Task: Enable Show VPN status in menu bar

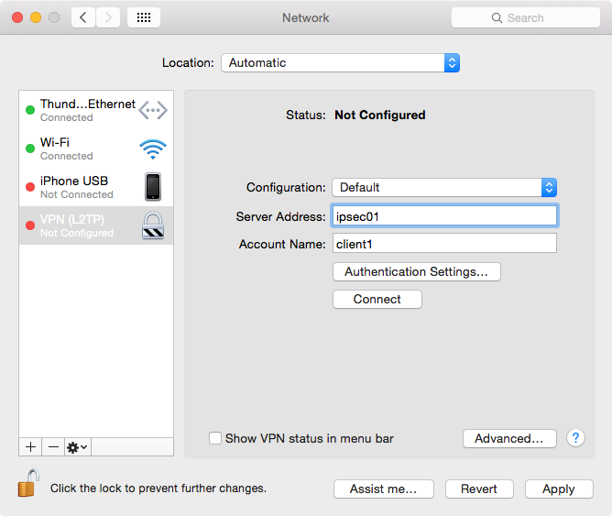Action: 215,438
